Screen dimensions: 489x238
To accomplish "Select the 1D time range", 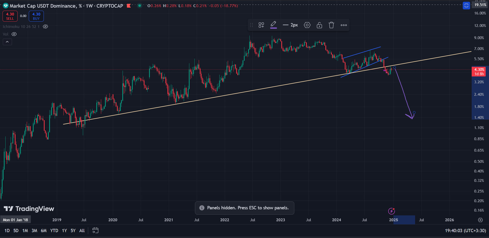I will pyautogui.click(x=7, y=231).
